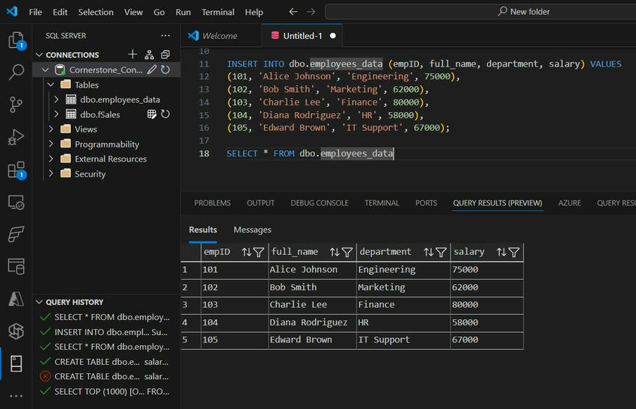Open the Extensions view in activity bar

coord(16,170)
